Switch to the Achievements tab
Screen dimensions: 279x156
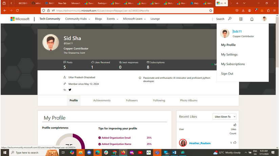tap(102, 100)
